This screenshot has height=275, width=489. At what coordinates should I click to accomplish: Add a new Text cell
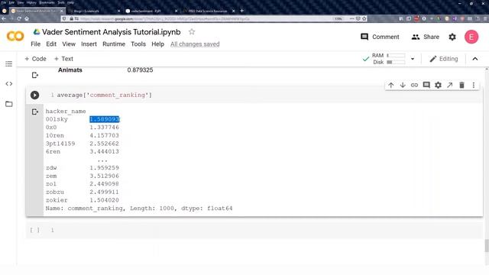pos(63,59)
